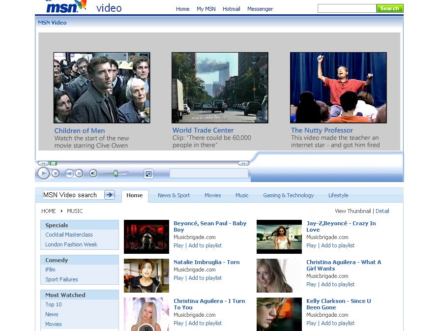Add What A Girl Wants to playlist
The width and height of the screenshot is (441, 331).
coord(338,284)
